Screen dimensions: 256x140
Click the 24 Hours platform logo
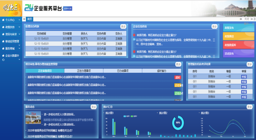tap(29, 8)
